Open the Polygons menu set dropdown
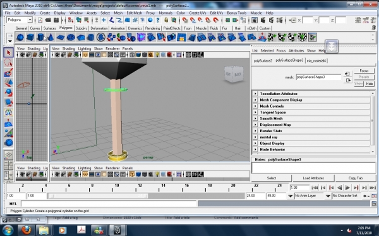379x236 pixels. [20, 20]
